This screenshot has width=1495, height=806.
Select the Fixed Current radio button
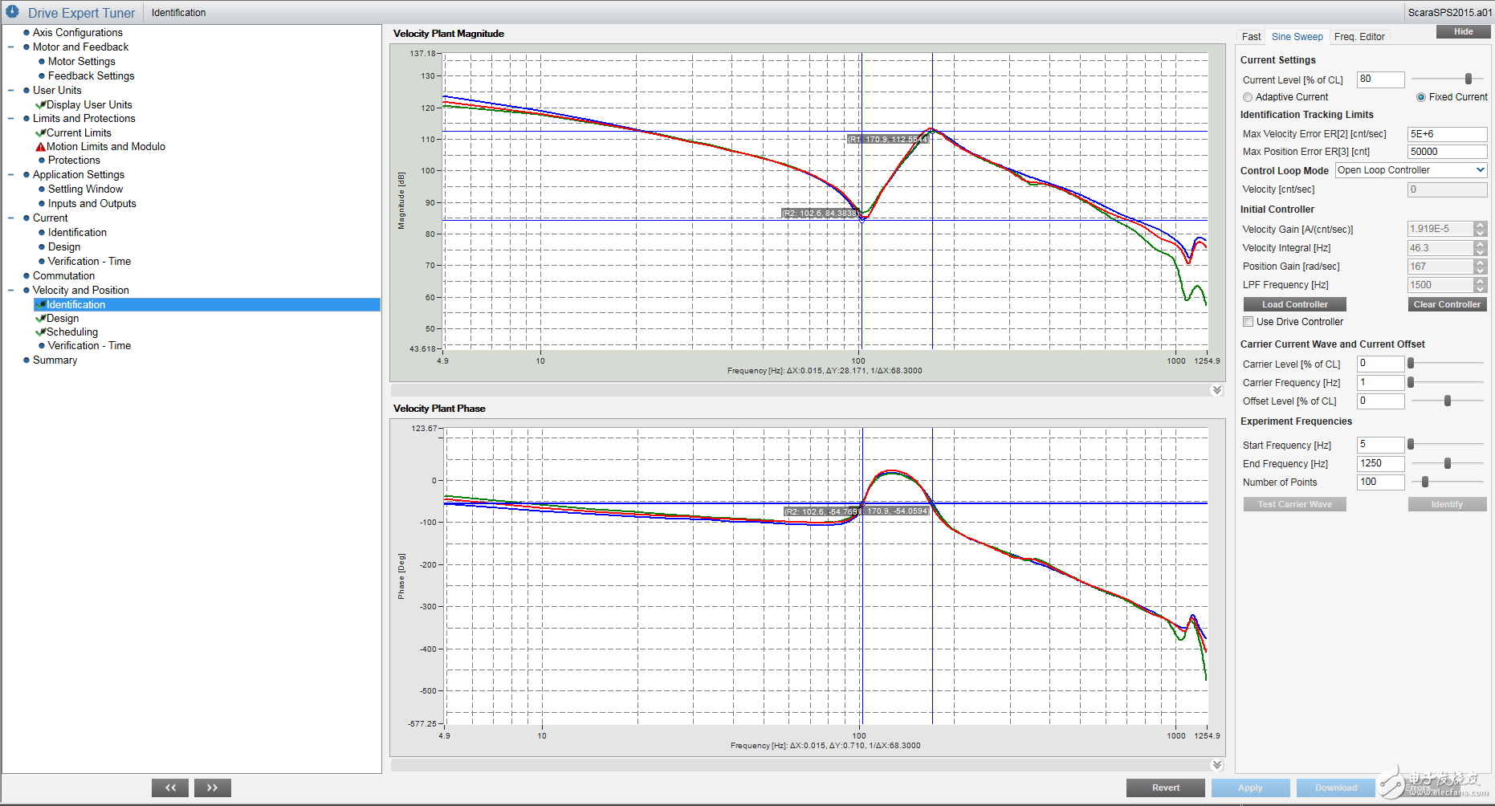(x=1421, y=97)
